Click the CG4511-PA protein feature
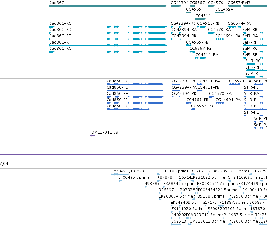The height and width of the screenshot is (226, 267). [x=200, y=84]
